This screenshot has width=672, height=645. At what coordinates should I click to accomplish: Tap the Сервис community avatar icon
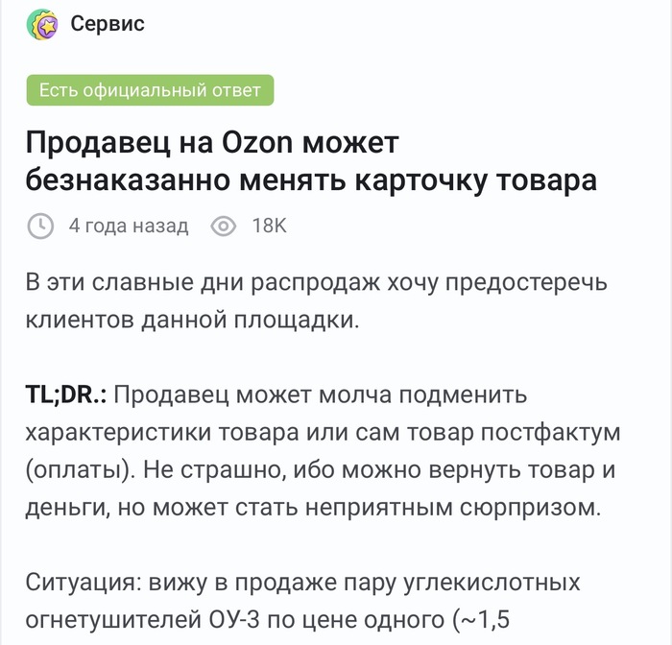pos(41,25)
